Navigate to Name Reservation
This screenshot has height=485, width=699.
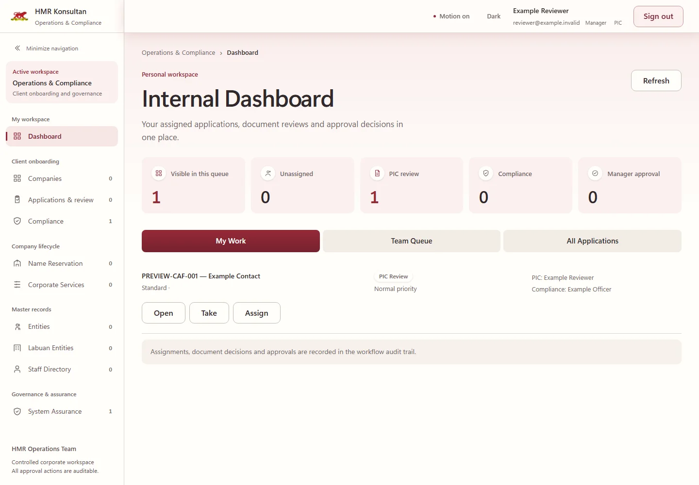62,263
